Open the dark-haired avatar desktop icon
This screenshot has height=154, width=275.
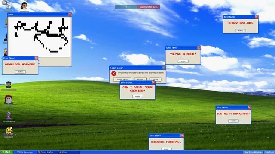[24, 6]
